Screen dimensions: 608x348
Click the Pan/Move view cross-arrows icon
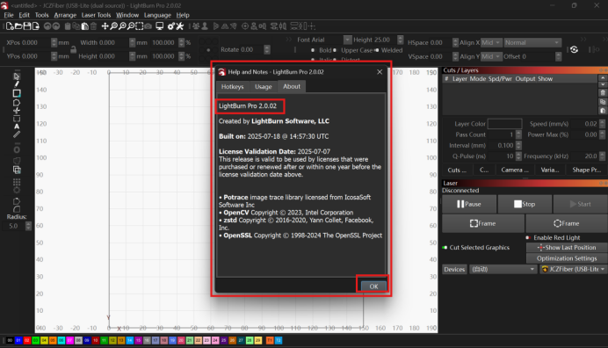pos(105,26)
